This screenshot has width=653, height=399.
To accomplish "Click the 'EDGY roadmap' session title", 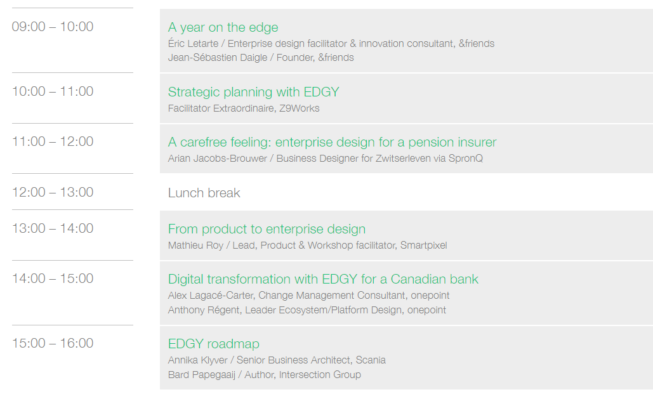I will [x=213, y=344].
